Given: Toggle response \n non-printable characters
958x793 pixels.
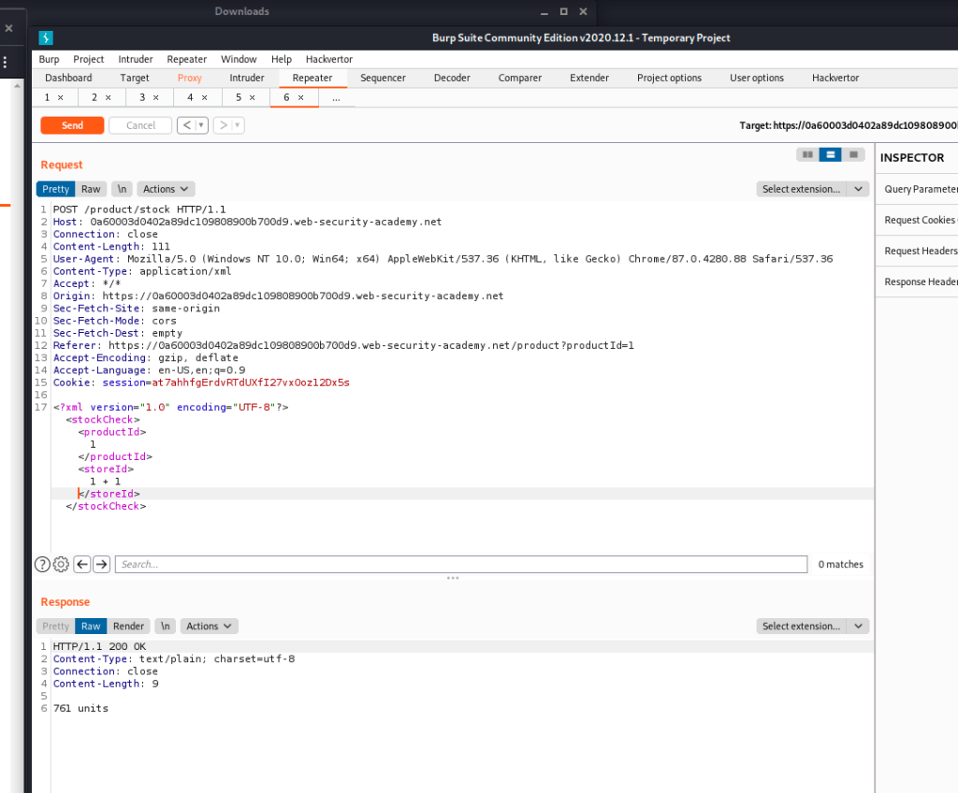Looking at the screenshot, I should click(165, 627).
